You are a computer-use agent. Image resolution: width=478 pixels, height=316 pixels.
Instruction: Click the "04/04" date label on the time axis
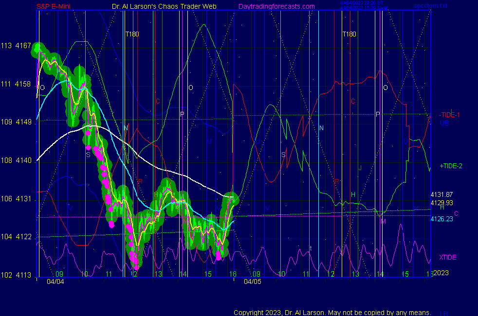tap(55, 281)
